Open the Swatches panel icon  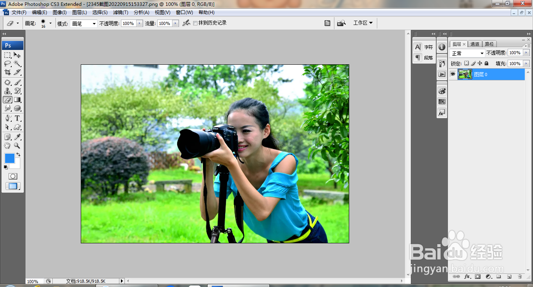[442, 101]
